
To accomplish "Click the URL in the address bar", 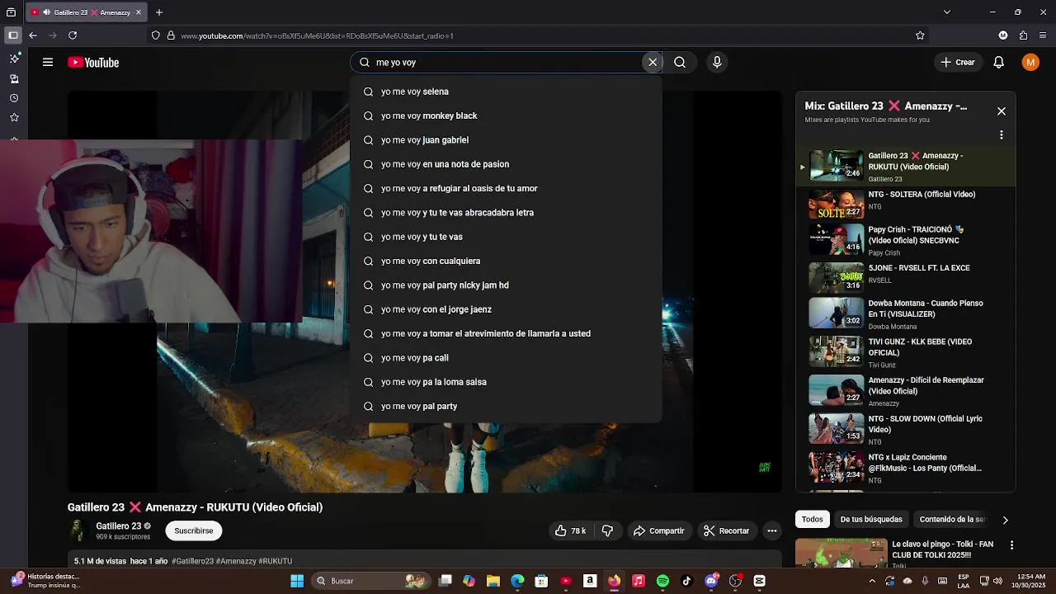I will coord(317,35).
